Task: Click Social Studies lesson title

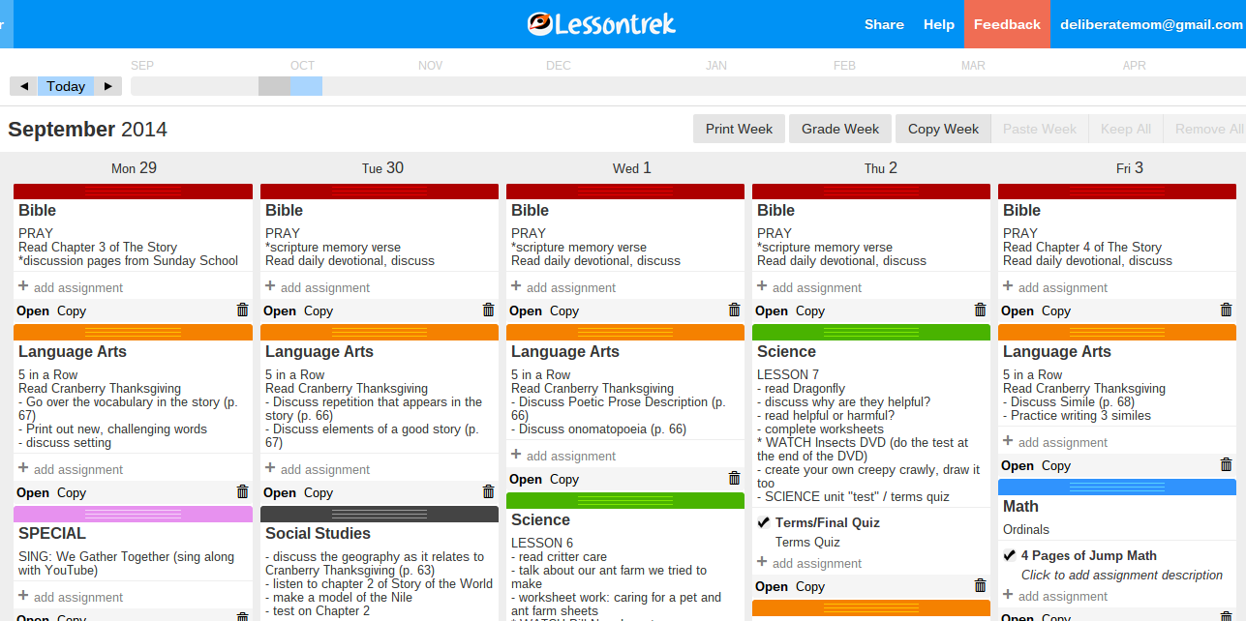Action: (x=318, y=533)
